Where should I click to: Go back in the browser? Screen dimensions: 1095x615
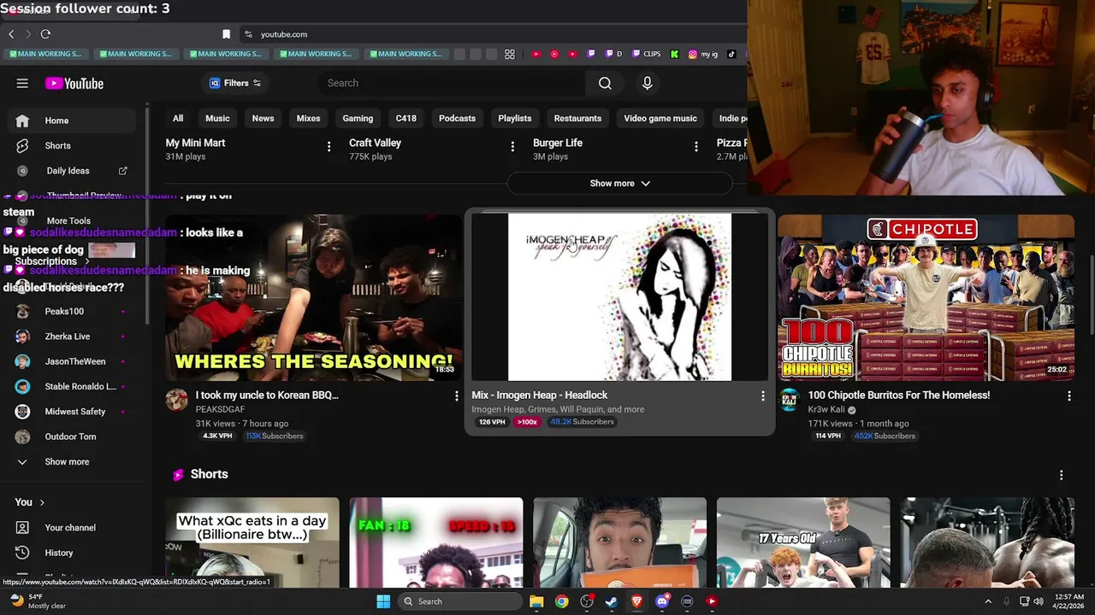(x=11, y=34)
